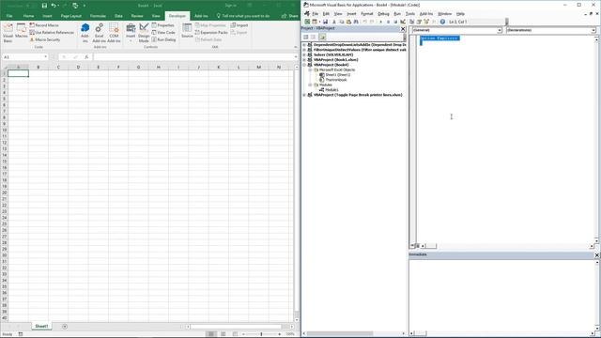Save workbook via Quick Access Toolbar
This screenshot has width=601, height=338.
click(44, 6)
